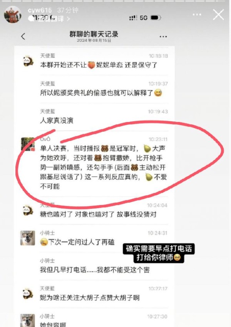This screenshot has width=231, height=327.
Task: Open the story's three-dot options menu
Action: 197,15
